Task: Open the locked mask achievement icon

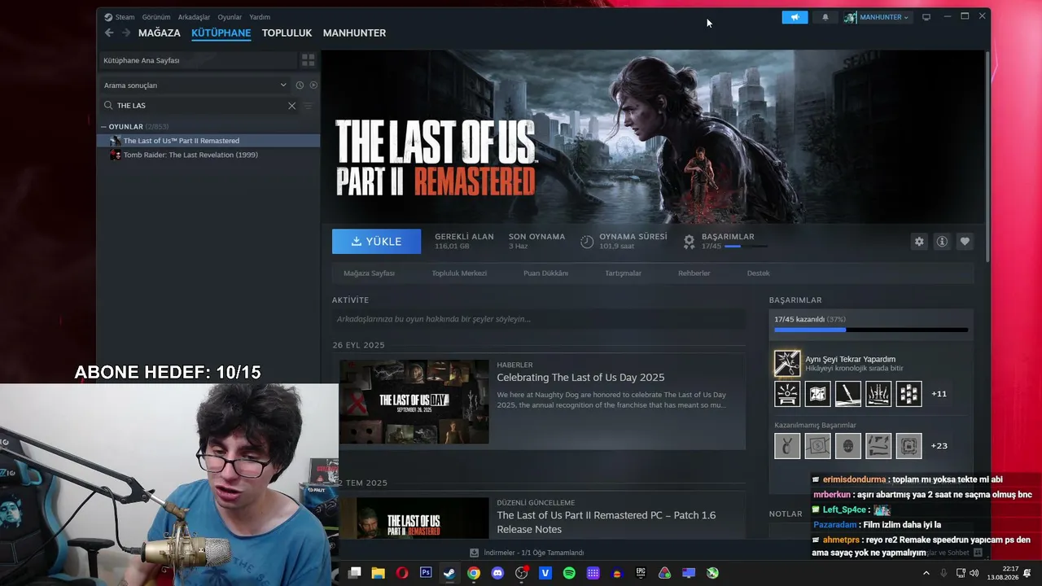Action: 848,446
